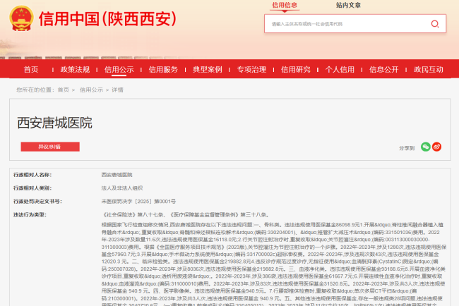The height and width of the screenshot is (306, 459).
Task: Open the 政民互动 nav item
Action: pyautogui.click(x=429, y=70)
